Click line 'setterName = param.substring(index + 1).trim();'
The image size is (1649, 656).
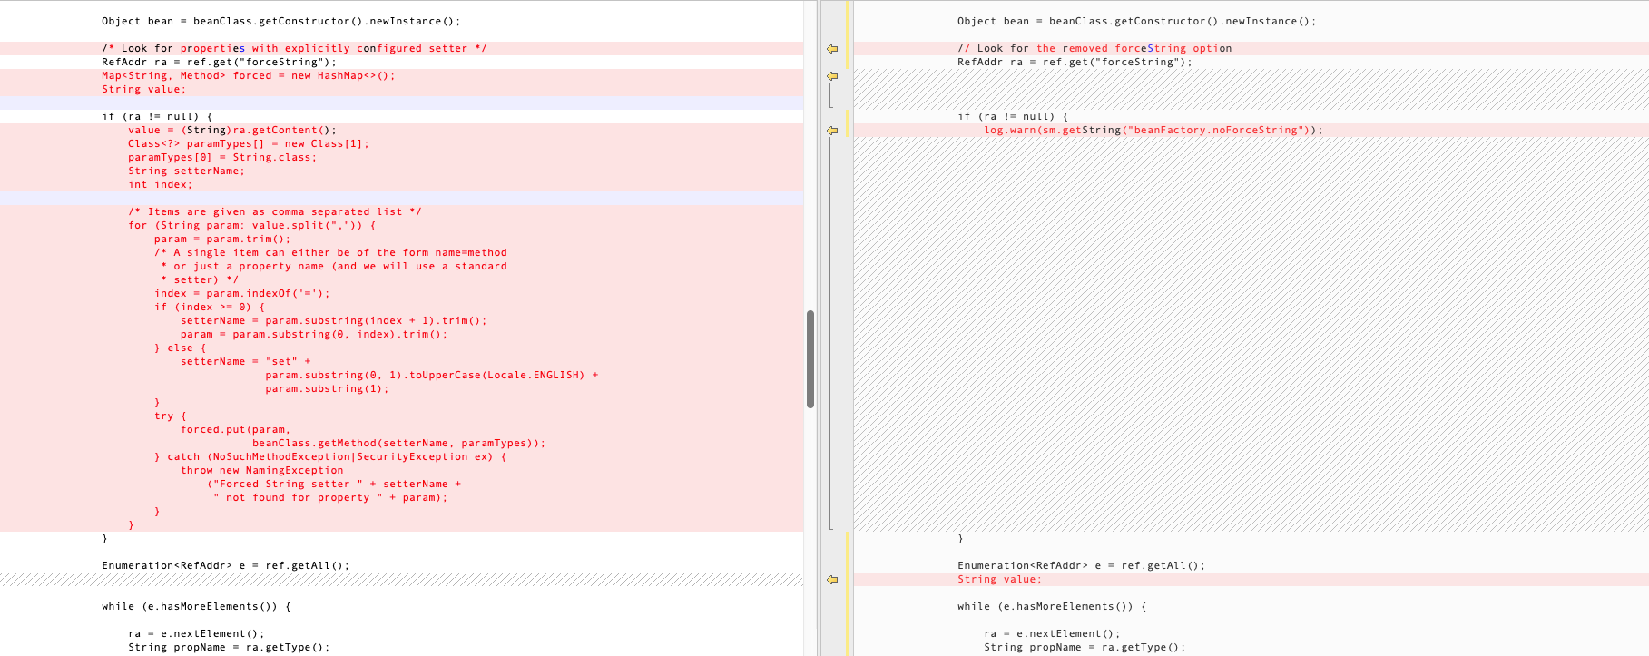[334, 321]
